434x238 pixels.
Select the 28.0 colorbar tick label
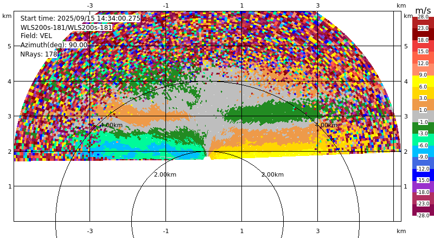(x=423, y=17)
